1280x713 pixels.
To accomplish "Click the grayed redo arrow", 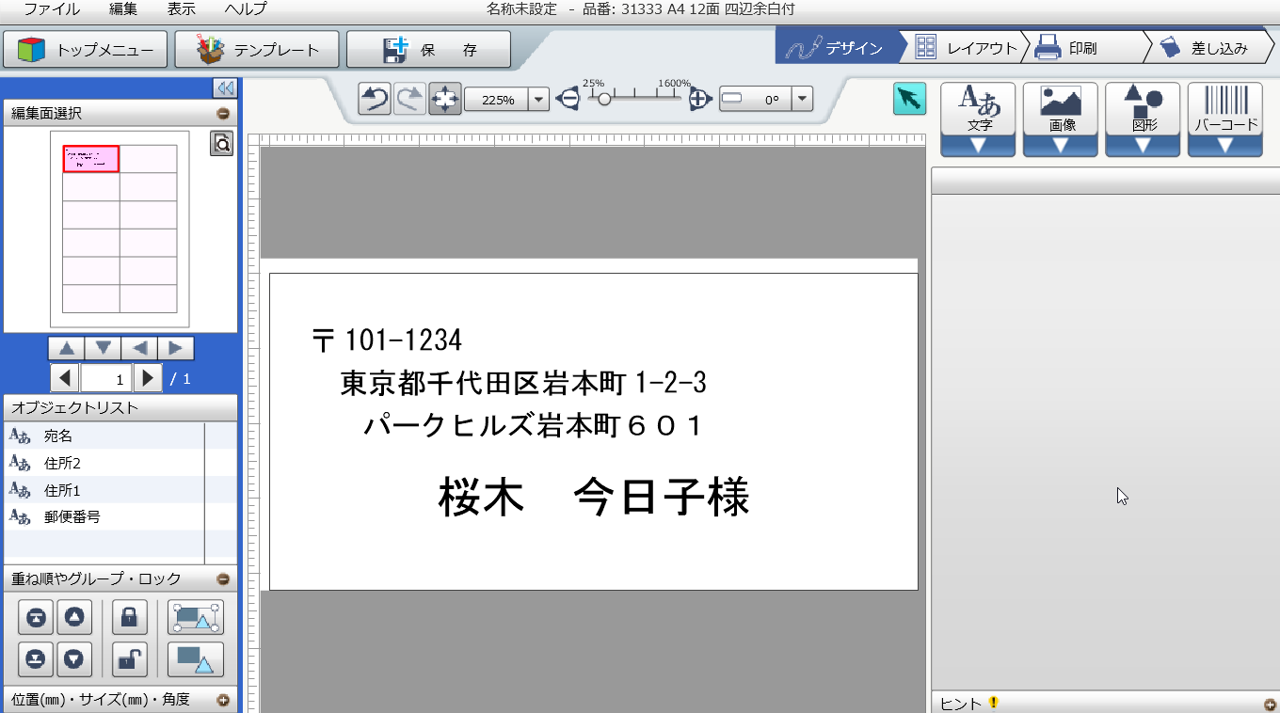I will coord(409,99).
